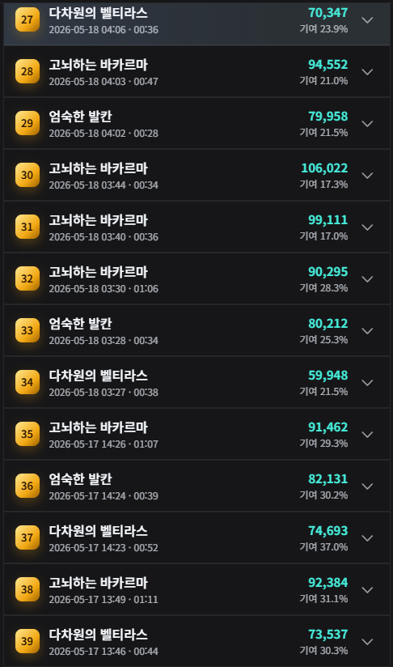Open 고뇌하는 바카르마 entry dated 03:30
The height and width of the screenshot is (667, 393).
[196, 278]
